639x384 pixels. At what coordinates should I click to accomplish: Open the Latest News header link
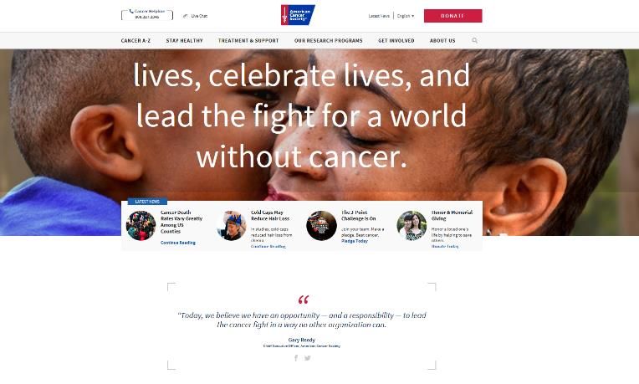(379, 16)
